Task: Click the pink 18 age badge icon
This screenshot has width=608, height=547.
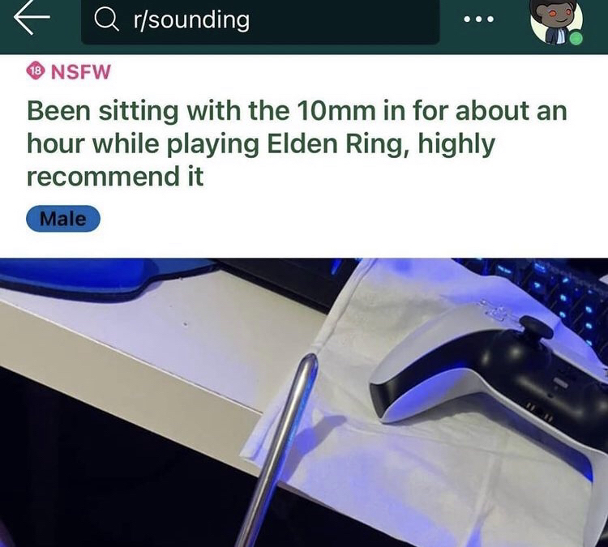Action: (x=36, y=71)
